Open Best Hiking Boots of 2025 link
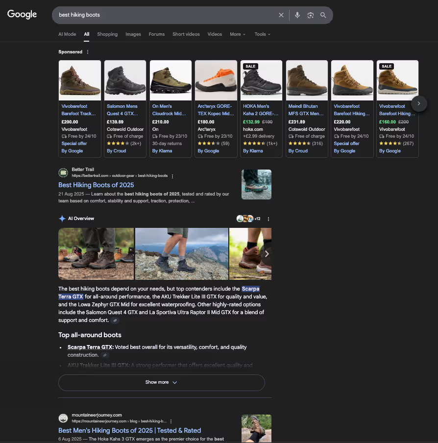Screen dimensions: 438x443 point(96,185)
